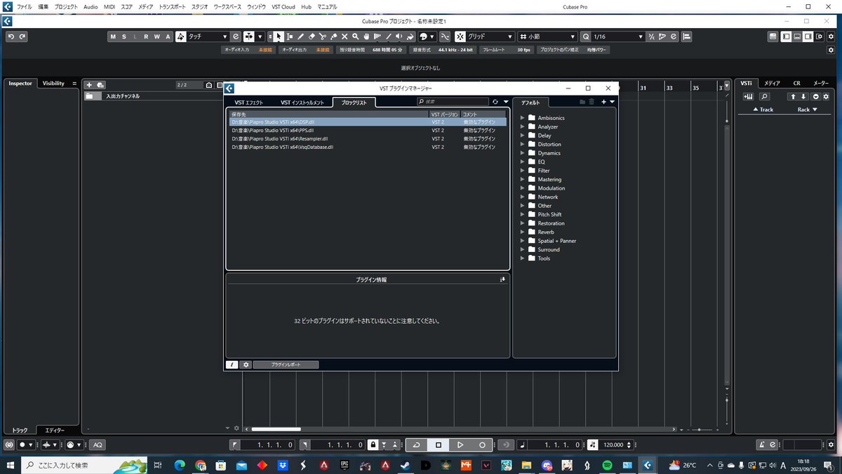Click the Track column header in VSTi panel

click(x=763, y=110)
